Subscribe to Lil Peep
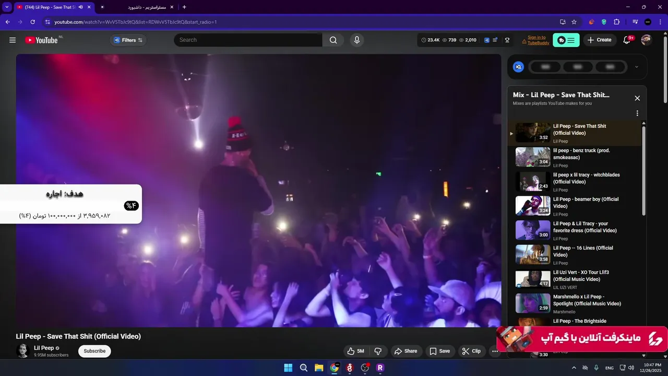 tap(94, 351)
